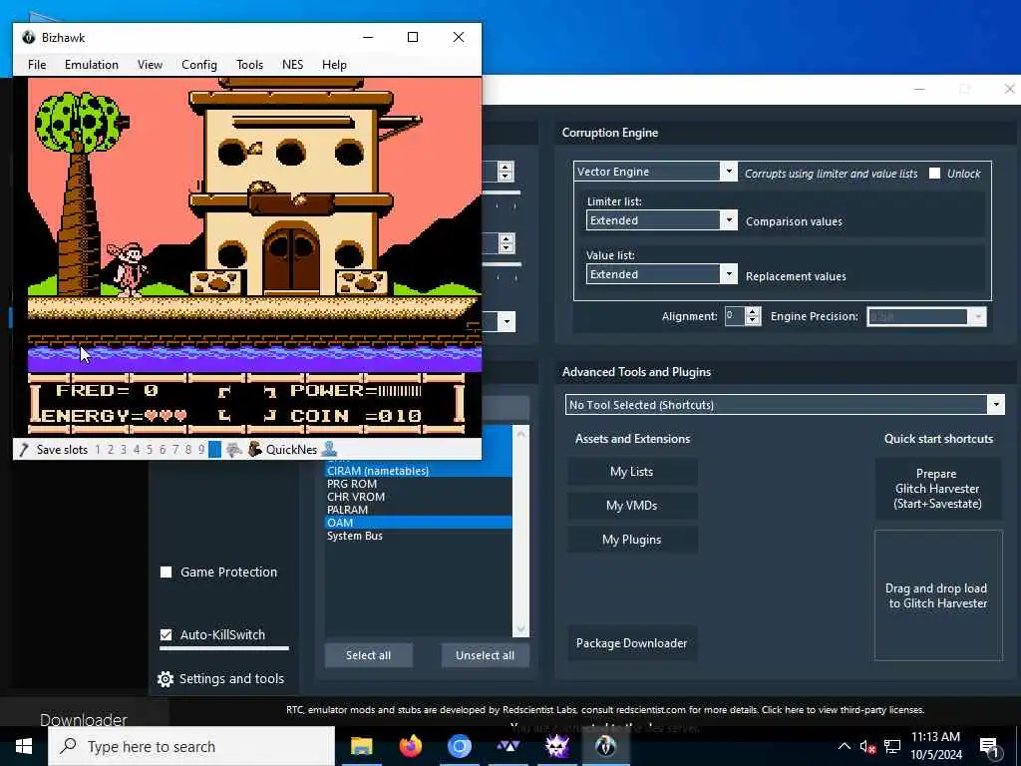This screenshot has height=766, width=1021.
Task: Select save slot 2 in status bar
Action: click(111, 450)
